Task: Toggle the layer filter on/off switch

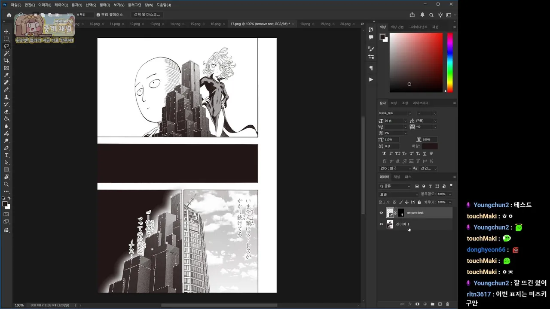Action: tap(451, 186)
